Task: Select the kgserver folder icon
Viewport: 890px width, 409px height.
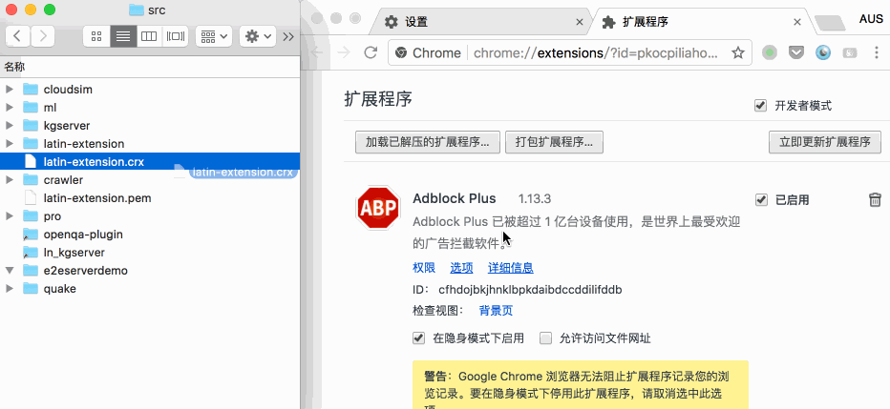Action: [x=31, y=126]
